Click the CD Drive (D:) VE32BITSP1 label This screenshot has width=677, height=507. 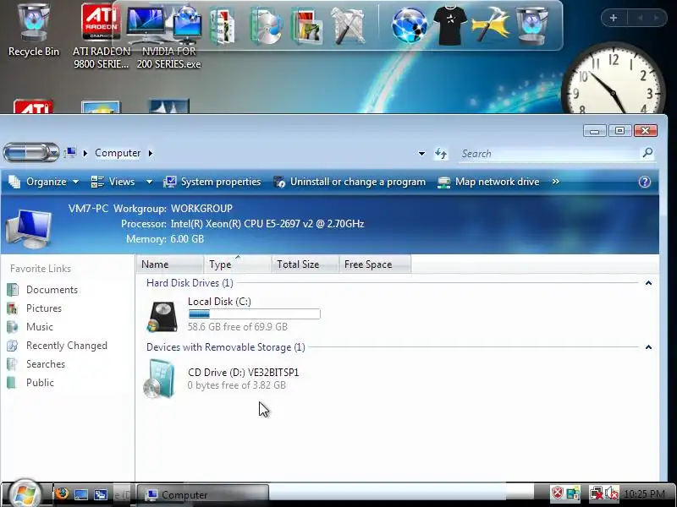click(243, 373)
